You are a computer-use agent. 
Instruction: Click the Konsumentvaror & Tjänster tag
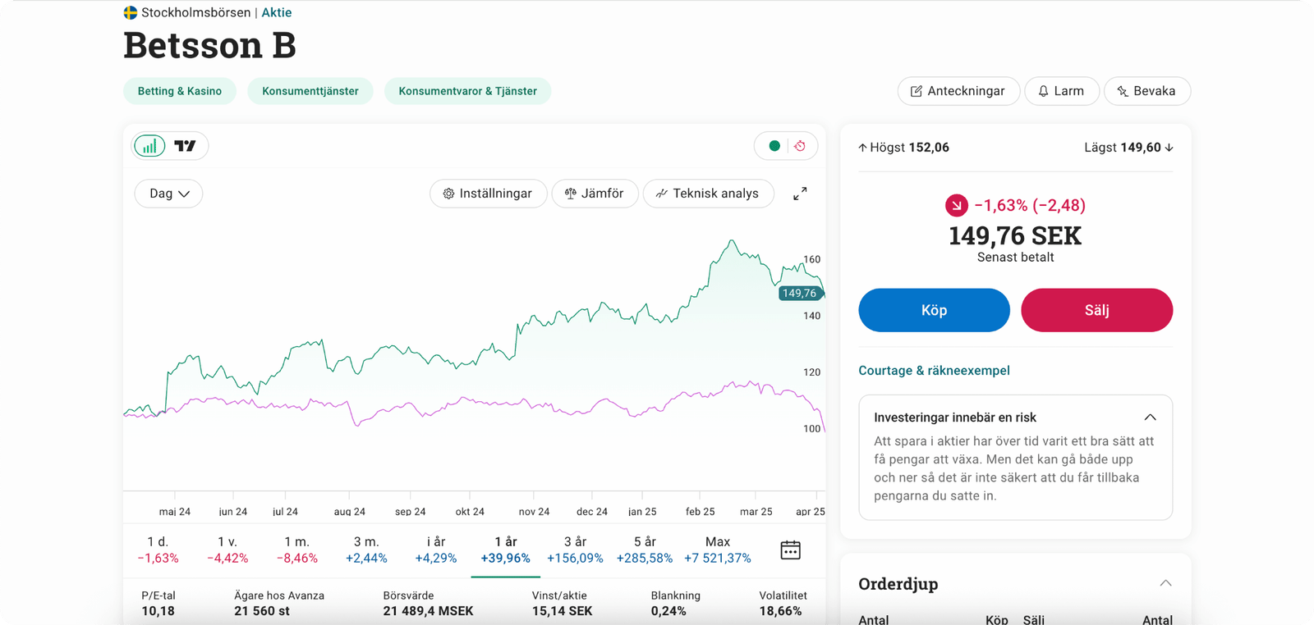click(x=468, y=91)
